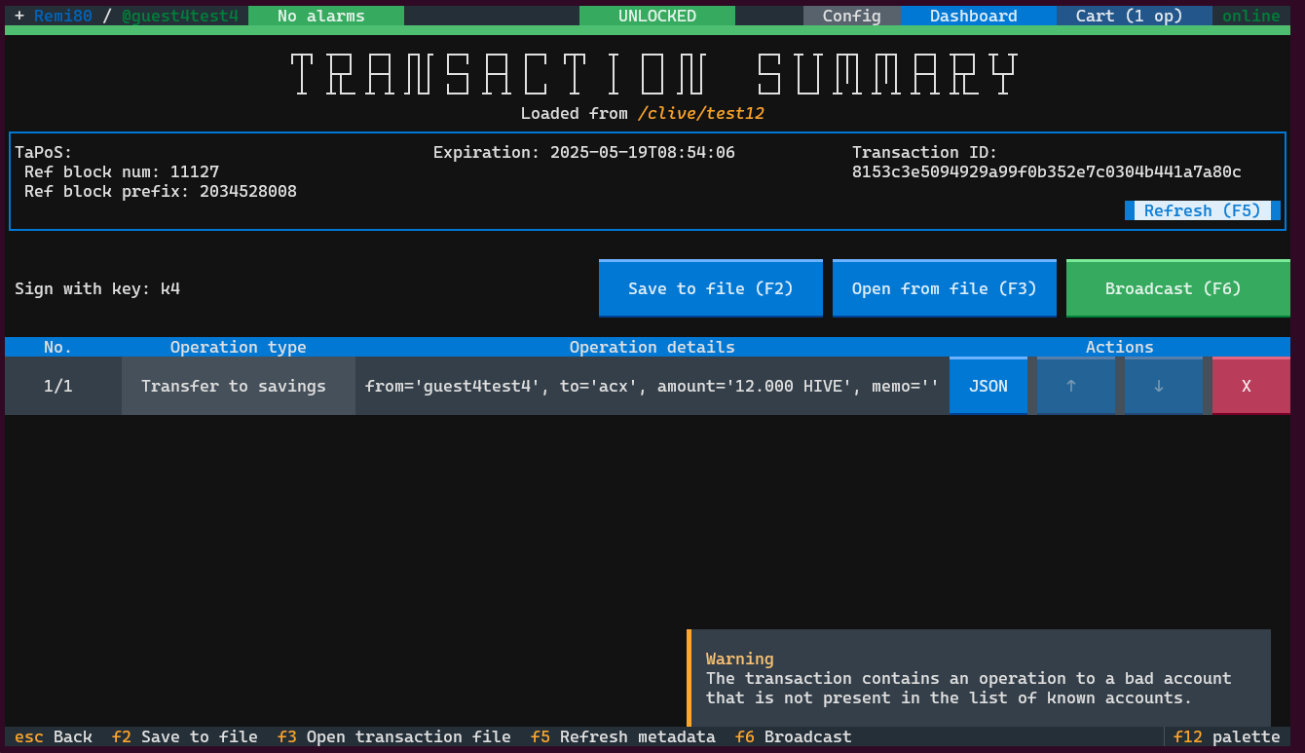Image resolution: width=1305 pixels, height=753 pixels.
Task: Click the No. column header
Action: pos(58,347)
